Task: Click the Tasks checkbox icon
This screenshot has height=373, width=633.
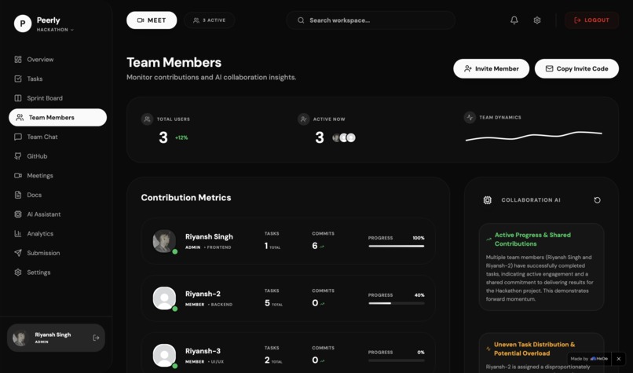Action: pyautogui.click(x=18, y=79)
